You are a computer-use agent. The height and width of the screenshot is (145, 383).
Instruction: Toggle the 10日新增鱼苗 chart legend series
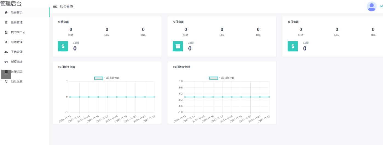click(99, 78)
